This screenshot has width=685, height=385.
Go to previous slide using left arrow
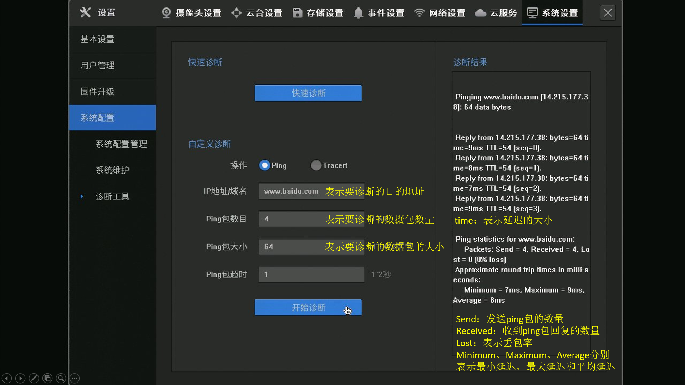tap(7, 378)
